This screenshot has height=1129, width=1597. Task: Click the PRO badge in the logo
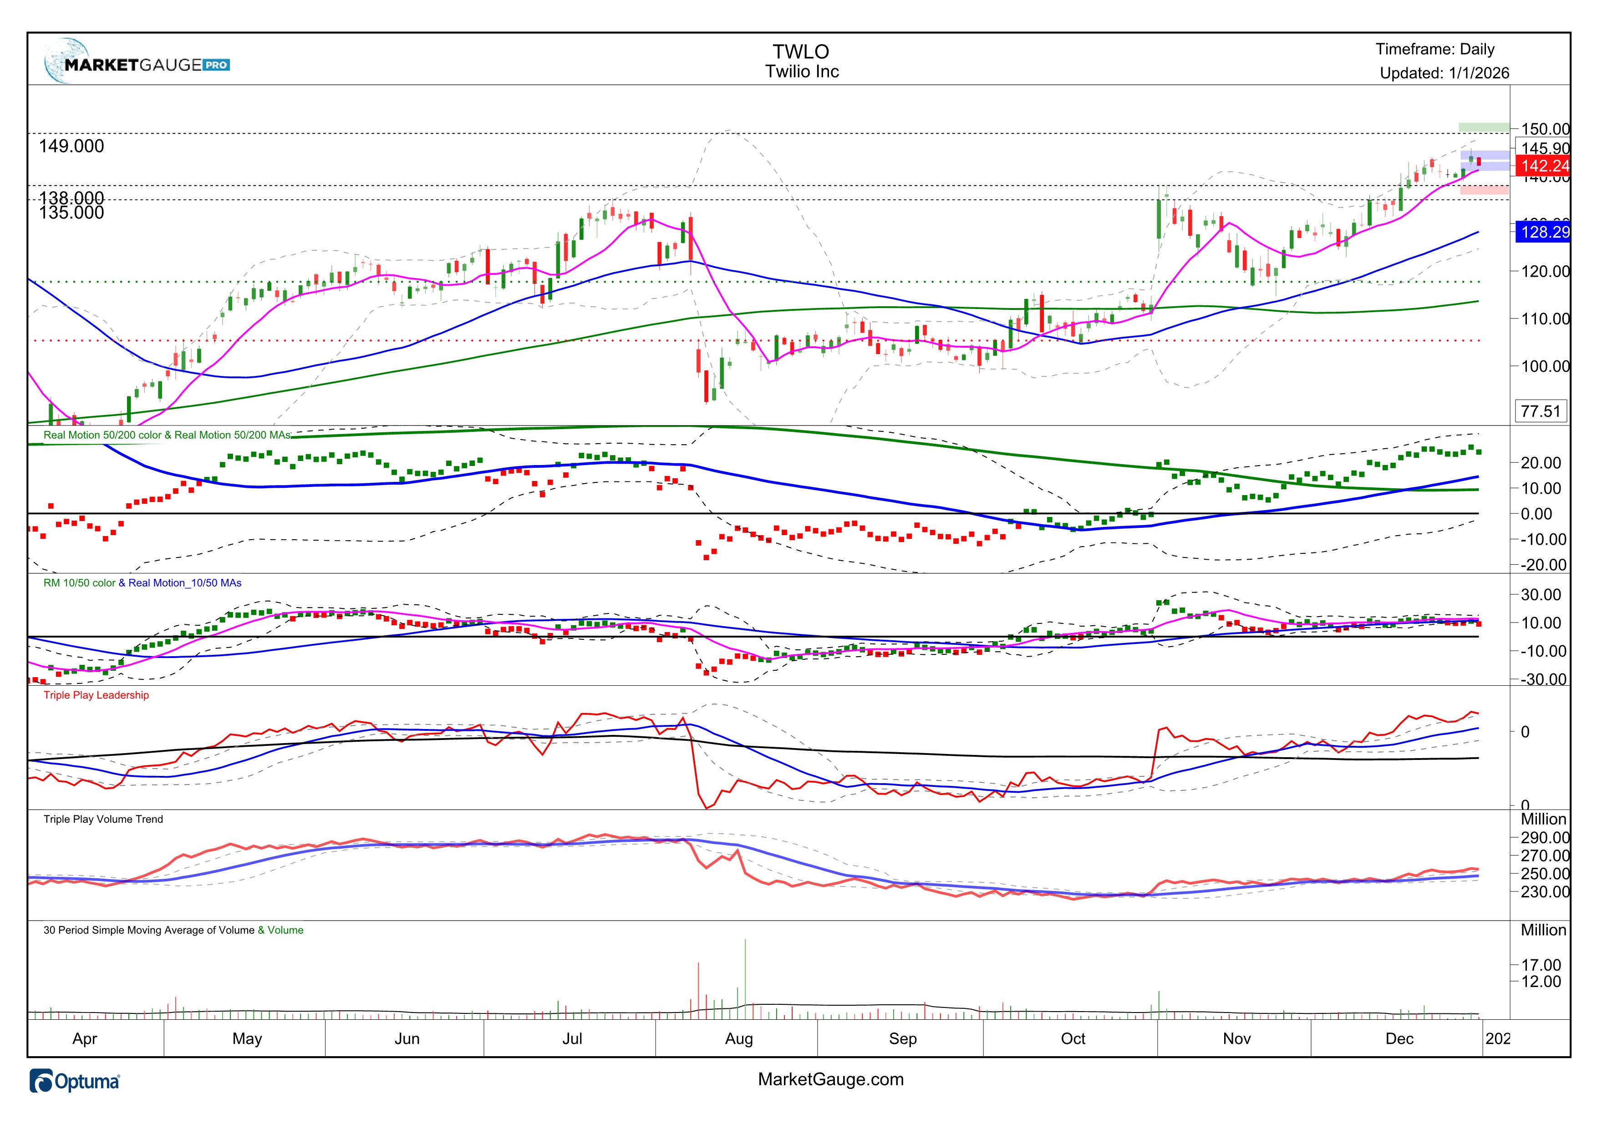tap(216, 66)
